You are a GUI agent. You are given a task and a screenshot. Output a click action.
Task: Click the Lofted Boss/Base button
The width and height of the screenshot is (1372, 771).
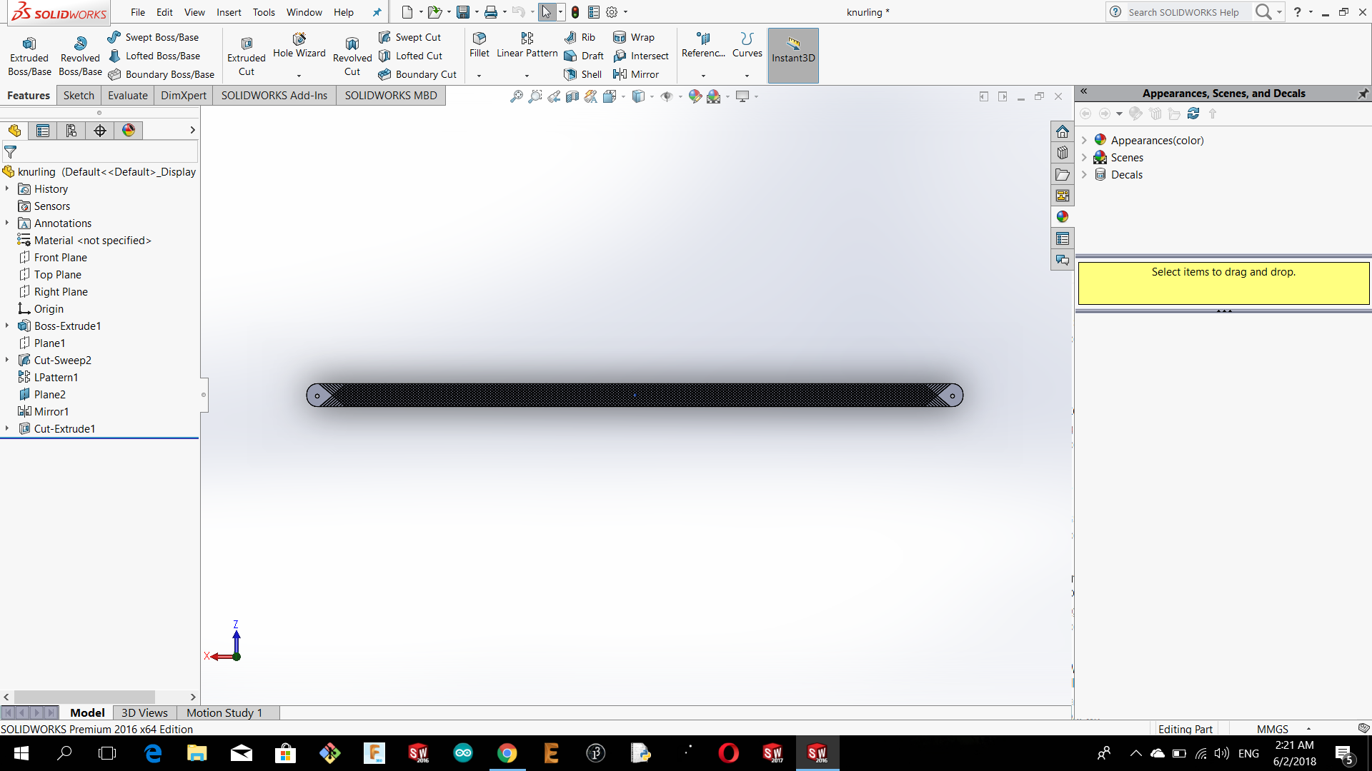coord(154,56)
